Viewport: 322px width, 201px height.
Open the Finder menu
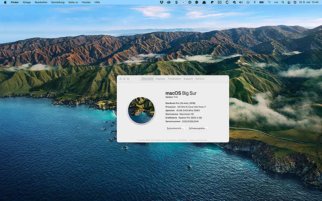point(15,2)
